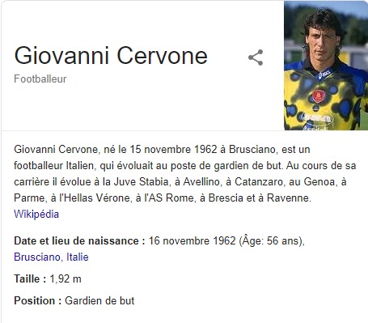Click the 'Gardien de but' position value
368x323 pixels.
point(99,300)
